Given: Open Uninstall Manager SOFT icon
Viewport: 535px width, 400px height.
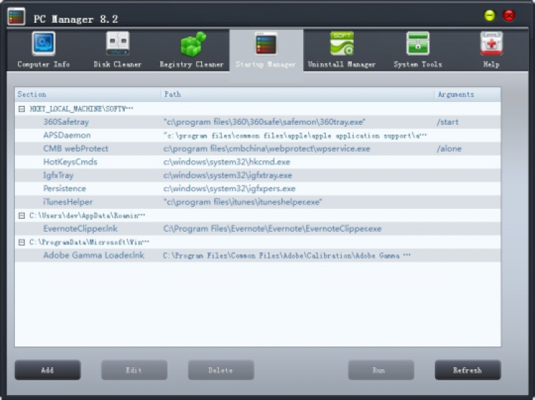Looking at the screenshot, I should [x=341, y=45].
